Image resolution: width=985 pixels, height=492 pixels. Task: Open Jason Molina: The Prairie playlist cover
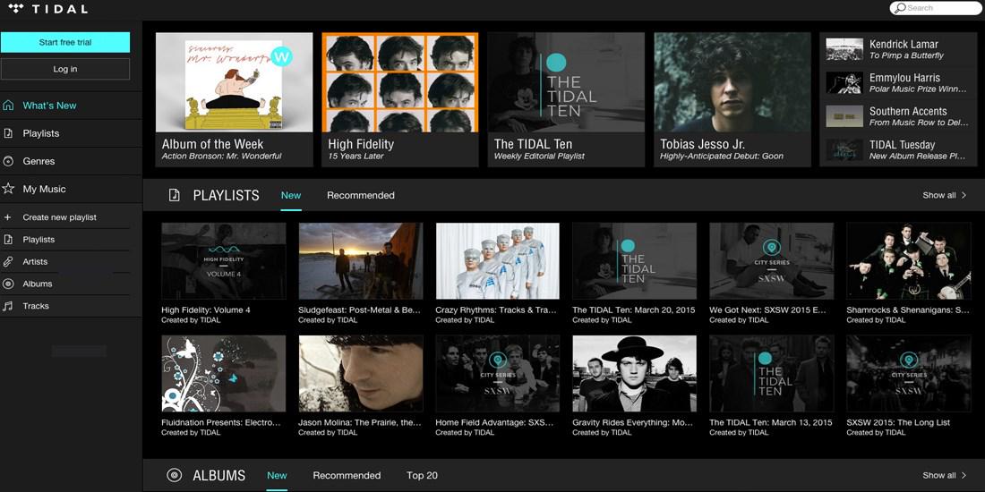361,373
